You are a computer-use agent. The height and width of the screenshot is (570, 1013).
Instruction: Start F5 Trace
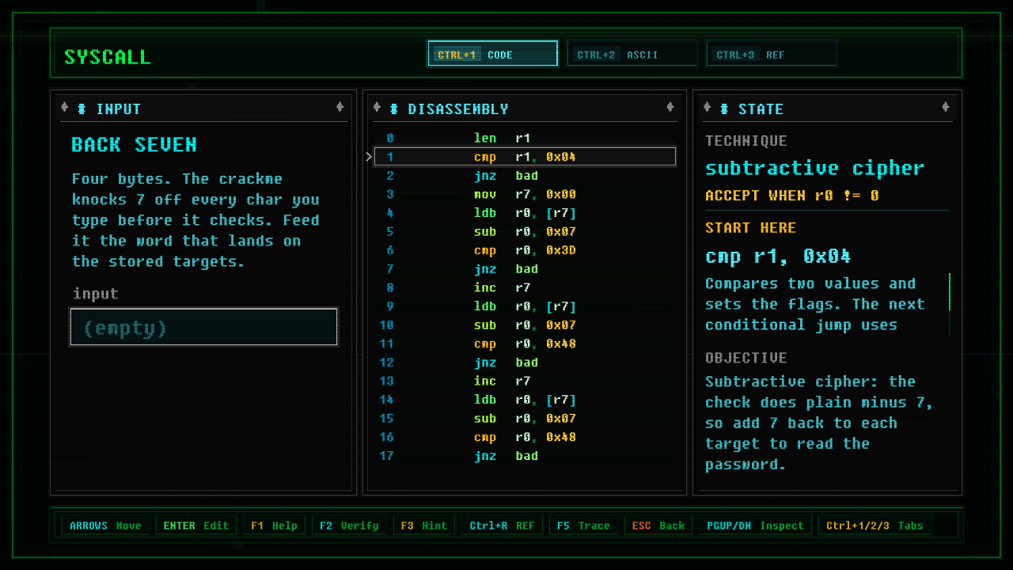583,525
